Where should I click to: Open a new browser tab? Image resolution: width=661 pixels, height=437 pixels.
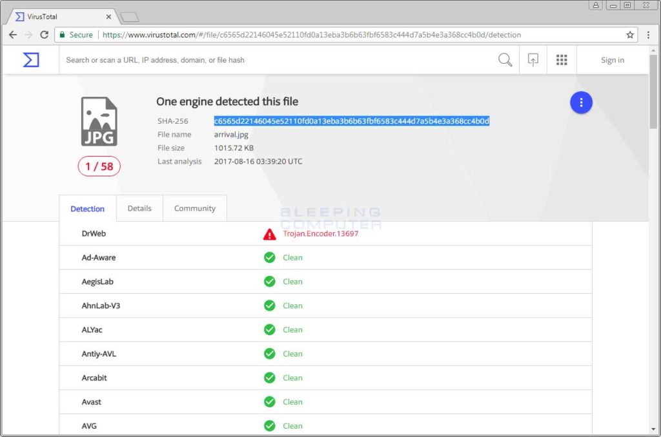pos(129,17)
